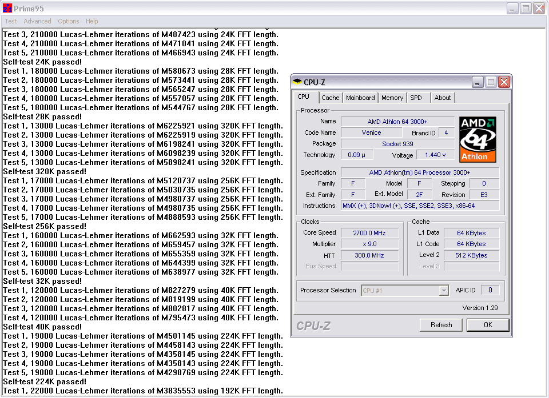This screenshot has width=549, height=398.
Task: Click the OK button in CPU-Z
Action: (488, 325)
